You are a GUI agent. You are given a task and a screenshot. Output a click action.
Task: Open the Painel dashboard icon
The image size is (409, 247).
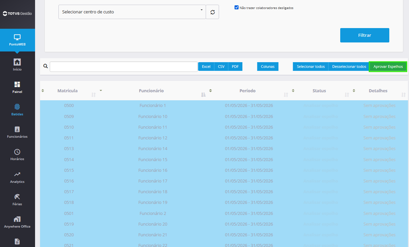coord(17,84)
